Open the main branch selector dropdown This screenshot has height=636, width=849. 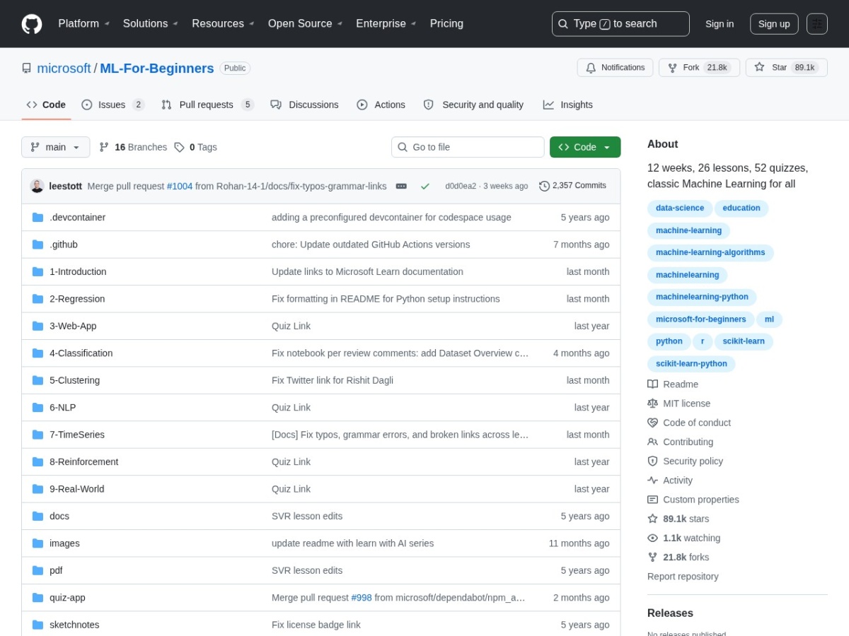click(x=56, y=147)
